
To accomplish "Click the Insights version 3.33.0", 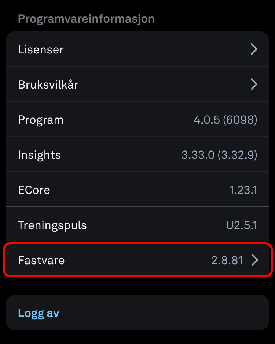I will pos(198,155).
